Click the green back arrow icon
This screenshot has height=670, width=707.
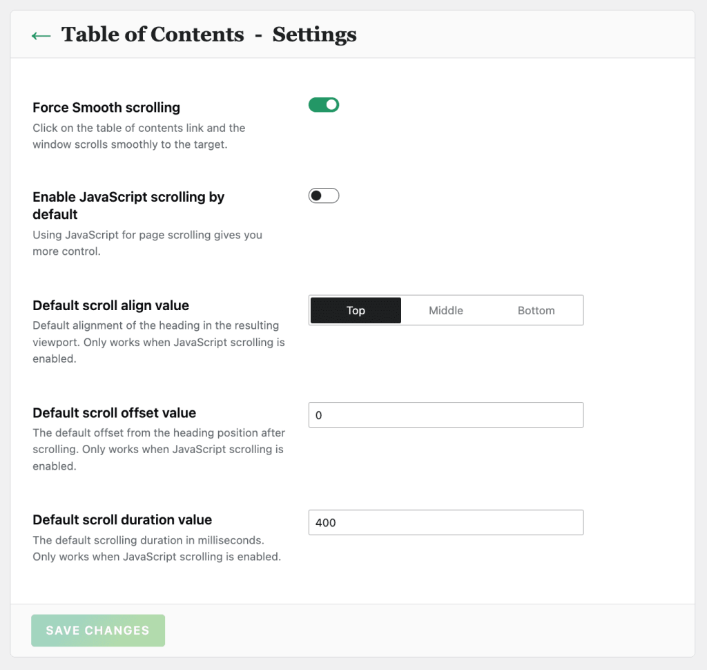tap(41, 35)
